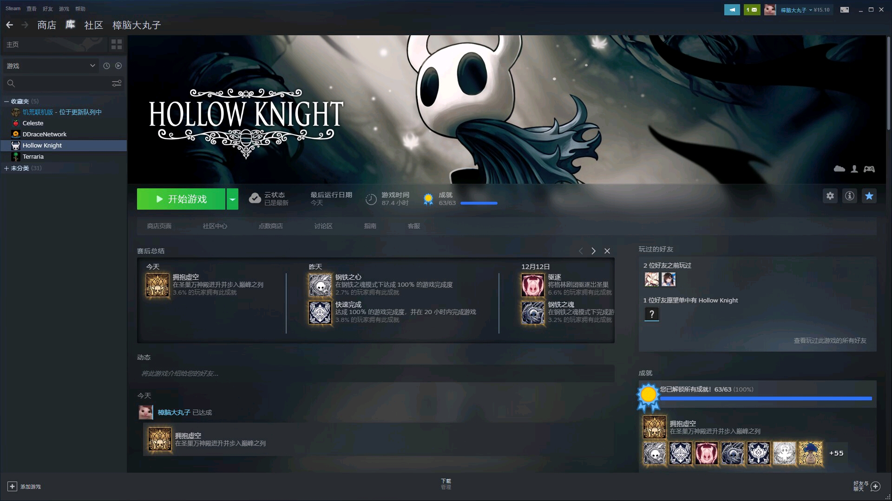Open Steam announcements megaphone icon
Viewport: 892px width, 501px height.
tap(732, 10)
